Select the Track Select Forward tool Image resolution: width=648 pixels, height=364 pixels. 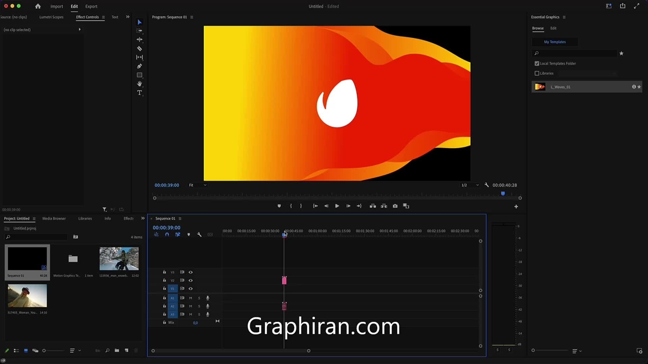pos(139,31)
